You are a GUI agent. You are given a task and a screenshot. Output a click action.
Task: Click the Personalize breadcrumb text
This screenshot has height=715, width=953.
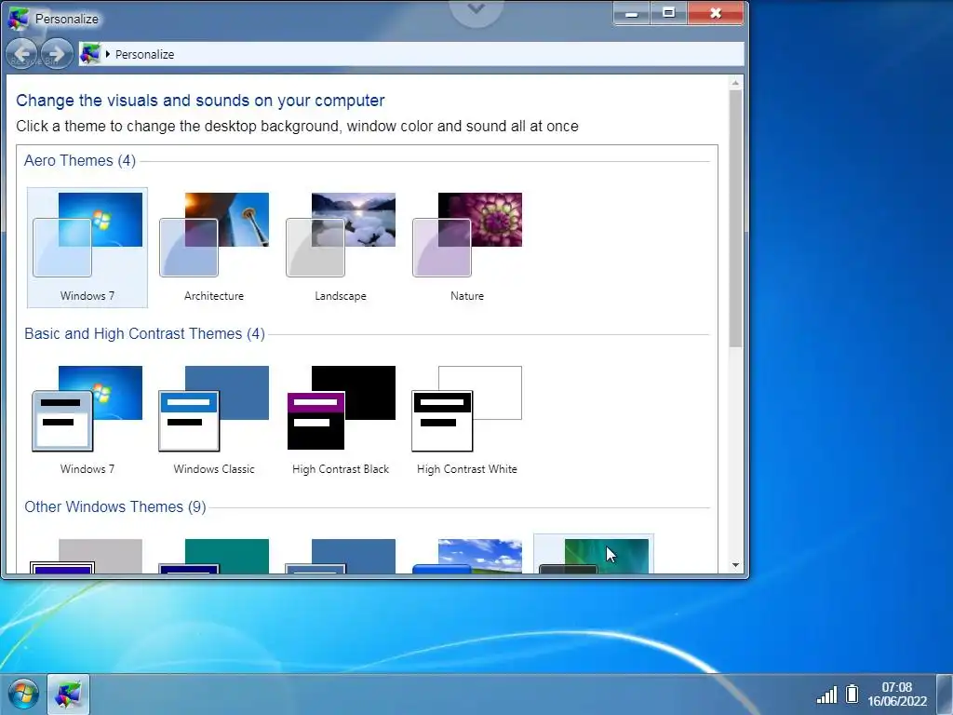click(144, 54)
